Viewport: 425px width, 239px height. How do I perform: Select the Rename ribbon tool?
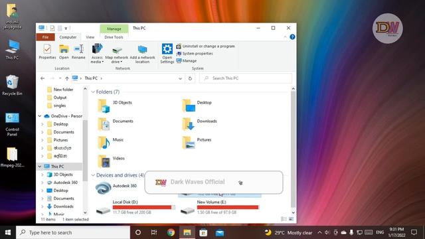78,52
